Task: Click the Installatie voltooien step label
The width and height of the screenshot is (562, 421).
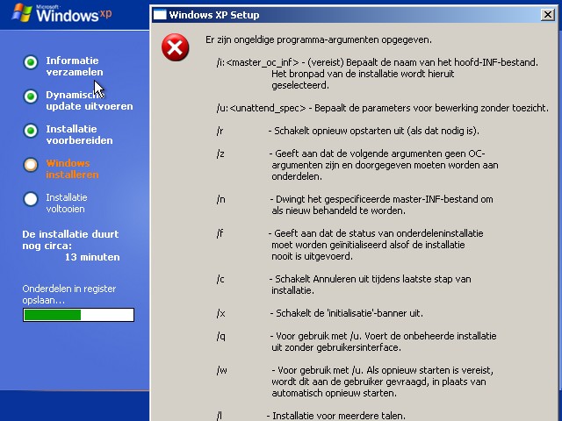Action: 67,203
